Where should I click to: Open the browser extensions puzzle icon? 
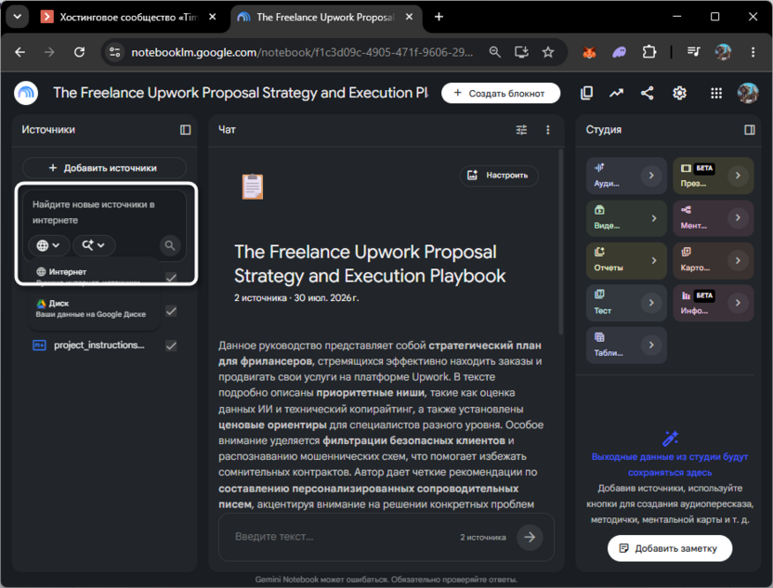(649, 52)
